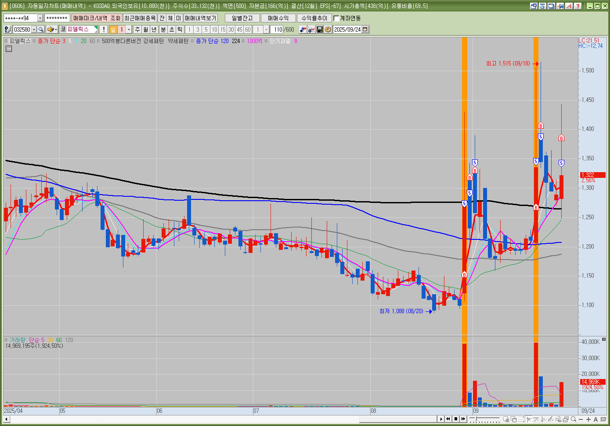Image resolution: width=610 pixels, height=426 pixels.
Task: Click the 잔 button
Action: click(162, 18)
